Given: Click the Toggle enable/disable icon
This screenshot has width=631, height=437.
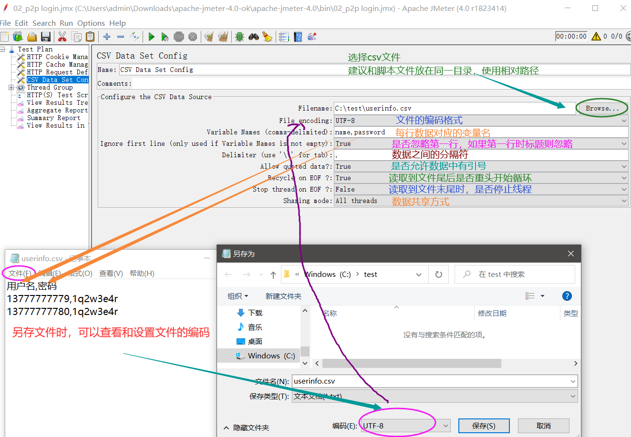Looking at the screenshot, I should tap(135, 37).
